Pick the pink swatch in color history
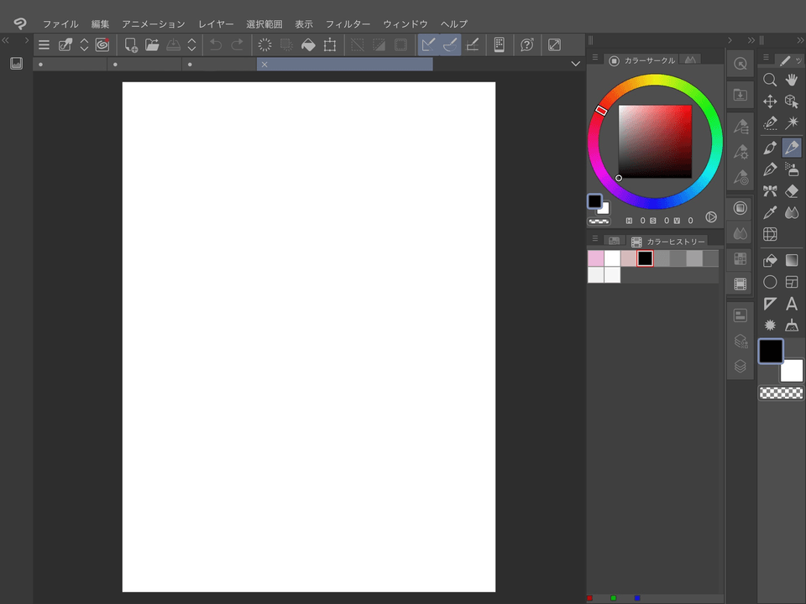806x604 pixels. 595,258
